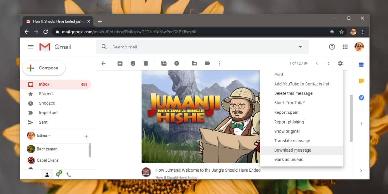Click the Chrome address bar URL
This screenshot has height=194, width=388.
[x=129, y=32]
